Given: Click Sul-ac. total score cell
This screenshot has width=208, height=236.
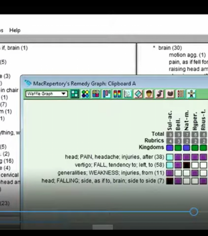Looking at the screenshot, I should point(170,134).
